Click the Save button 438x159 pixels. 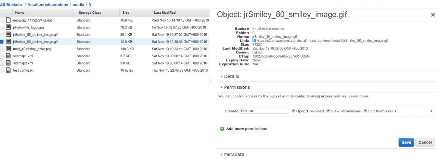(x=406, y=143)
